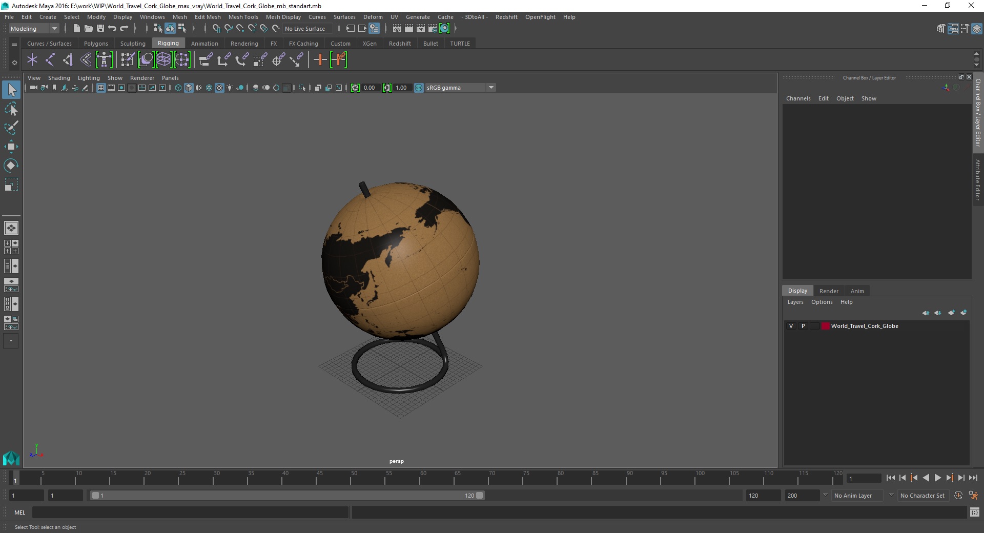
Task: Activate the Lasso Select tool
Action: pos(11,109)
